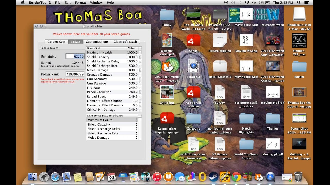Adjust the Fire Rate value stepper
The height and width of the screenshot is (185, 330).
[140, 88]
